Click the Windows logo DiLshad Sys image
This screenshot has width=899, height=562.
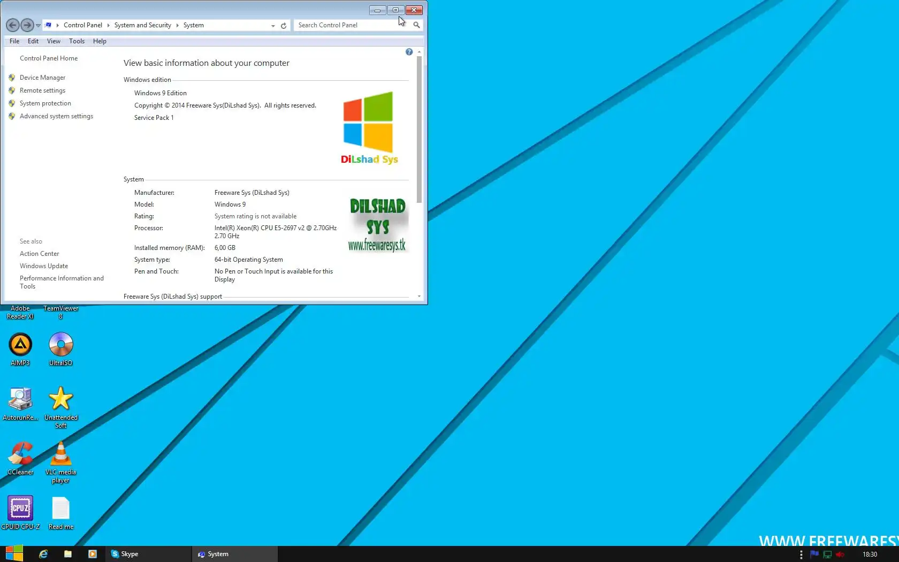coord(369,128)
